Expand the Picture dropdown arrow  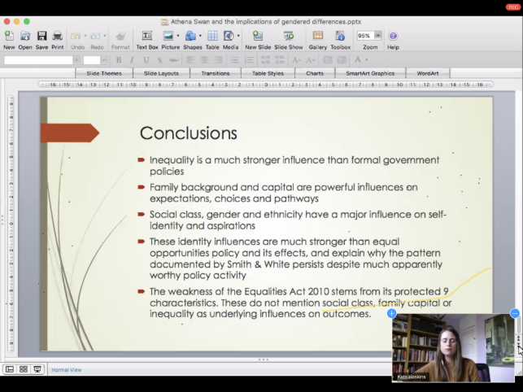pos(177,37)
